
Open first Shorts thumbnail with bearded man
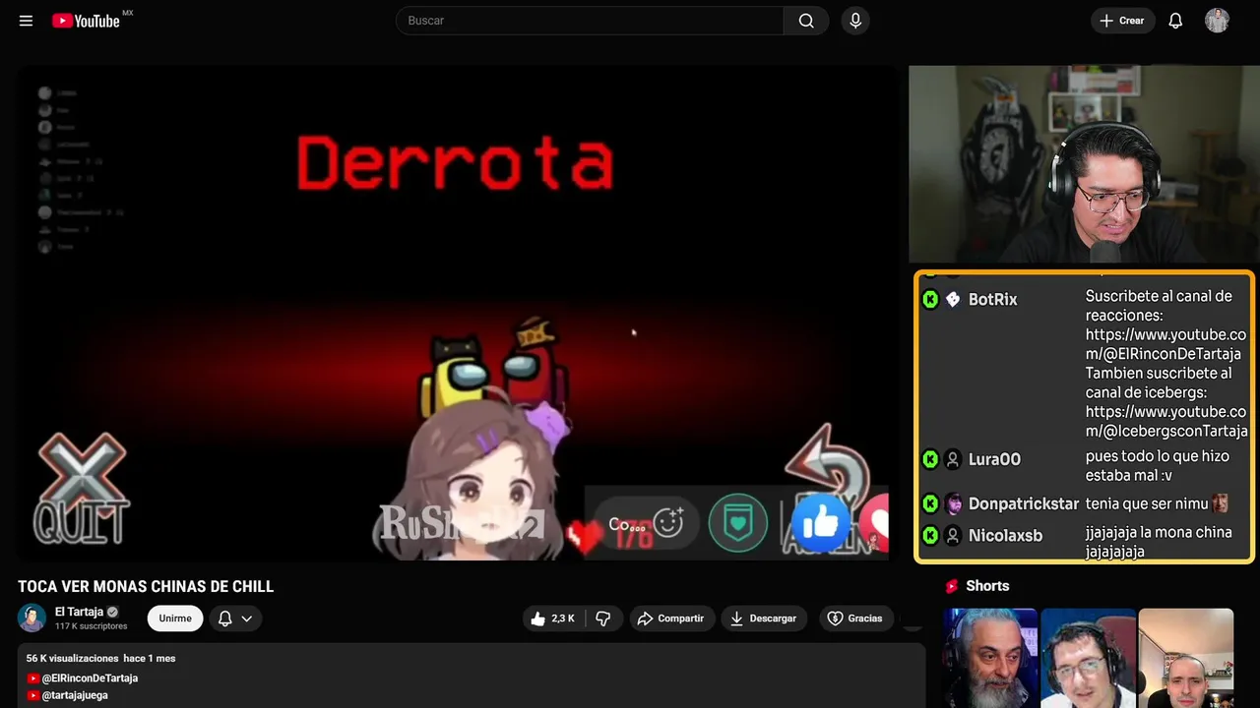(990, 658)
